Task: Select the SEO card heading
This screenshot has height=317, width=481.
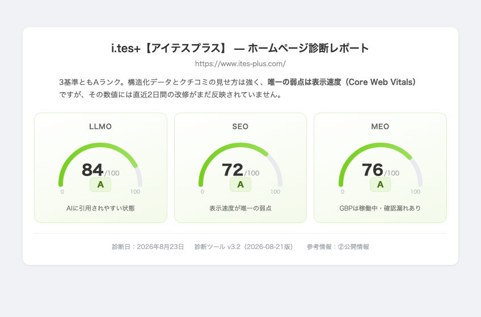Action: [x=240, y=126]
